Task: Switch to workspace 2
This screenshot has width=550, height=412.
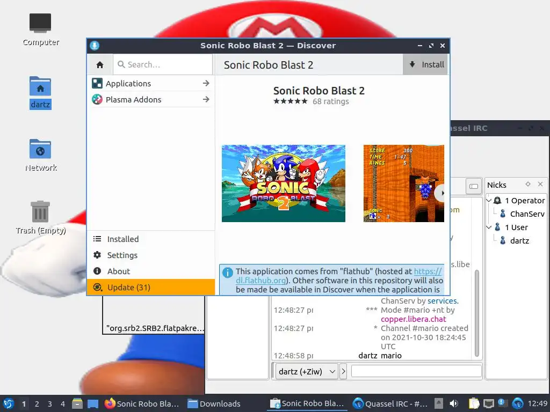Action: click(x=37, y=404)
